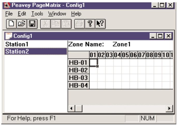This screenshot has height=125, width=177.
Task: Maximize the Config1 child window
Action: [x=160, y=36]
